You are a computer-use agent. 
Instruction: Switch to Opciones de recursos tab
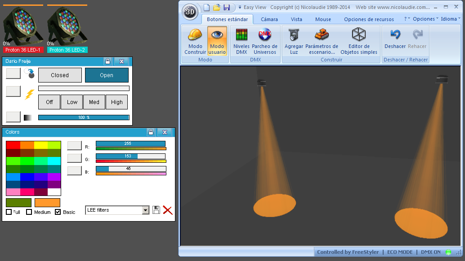tap(369, 19)
